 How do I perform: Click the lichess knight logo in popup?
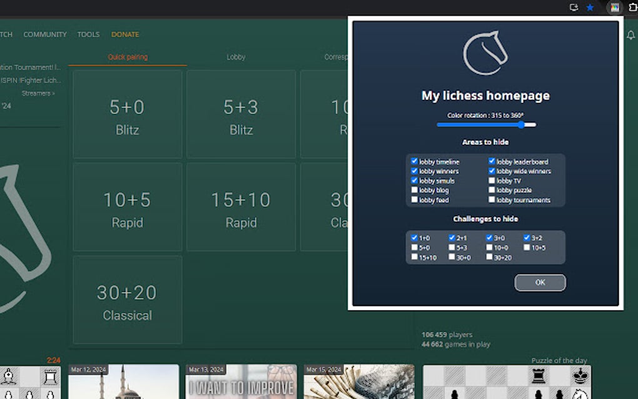(x=485, y=53)
